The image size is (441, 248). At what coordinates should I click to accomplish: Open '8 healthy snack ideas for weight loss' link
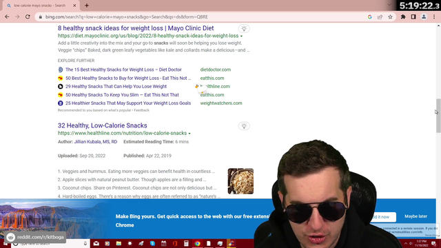(136, 28)
